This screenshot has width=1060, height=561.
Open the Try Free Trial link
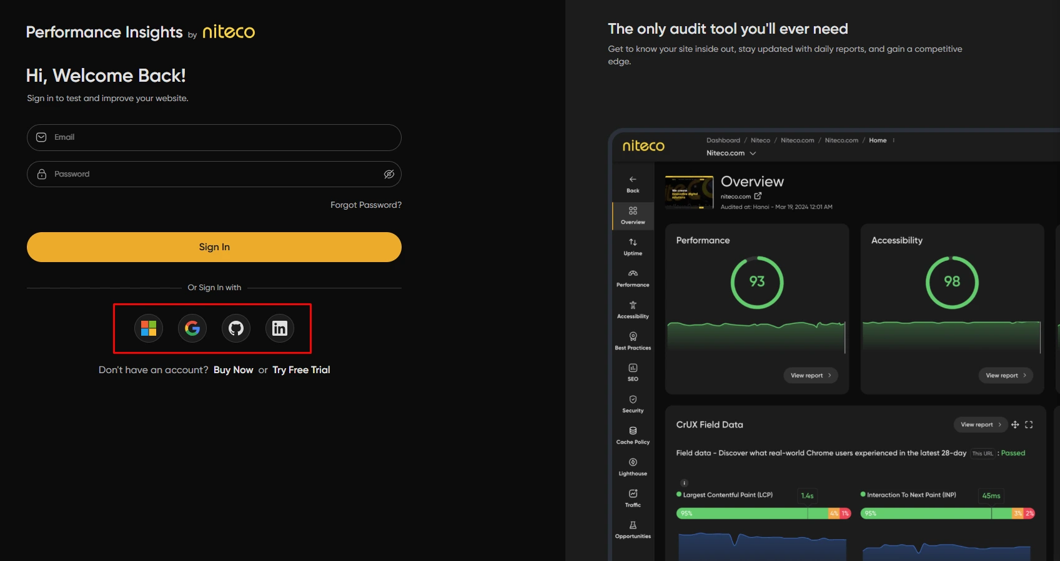(301, 370)
